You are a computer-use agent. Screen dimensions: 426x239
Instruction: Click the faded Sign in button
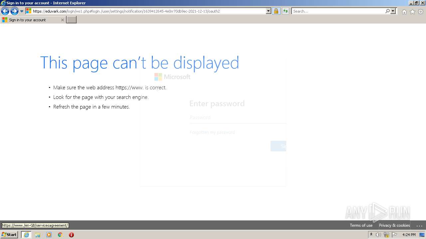click(278, 146)
